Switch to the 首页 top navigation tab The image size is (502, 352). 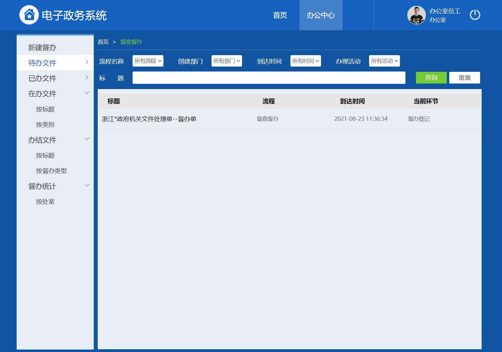point(280,15)
